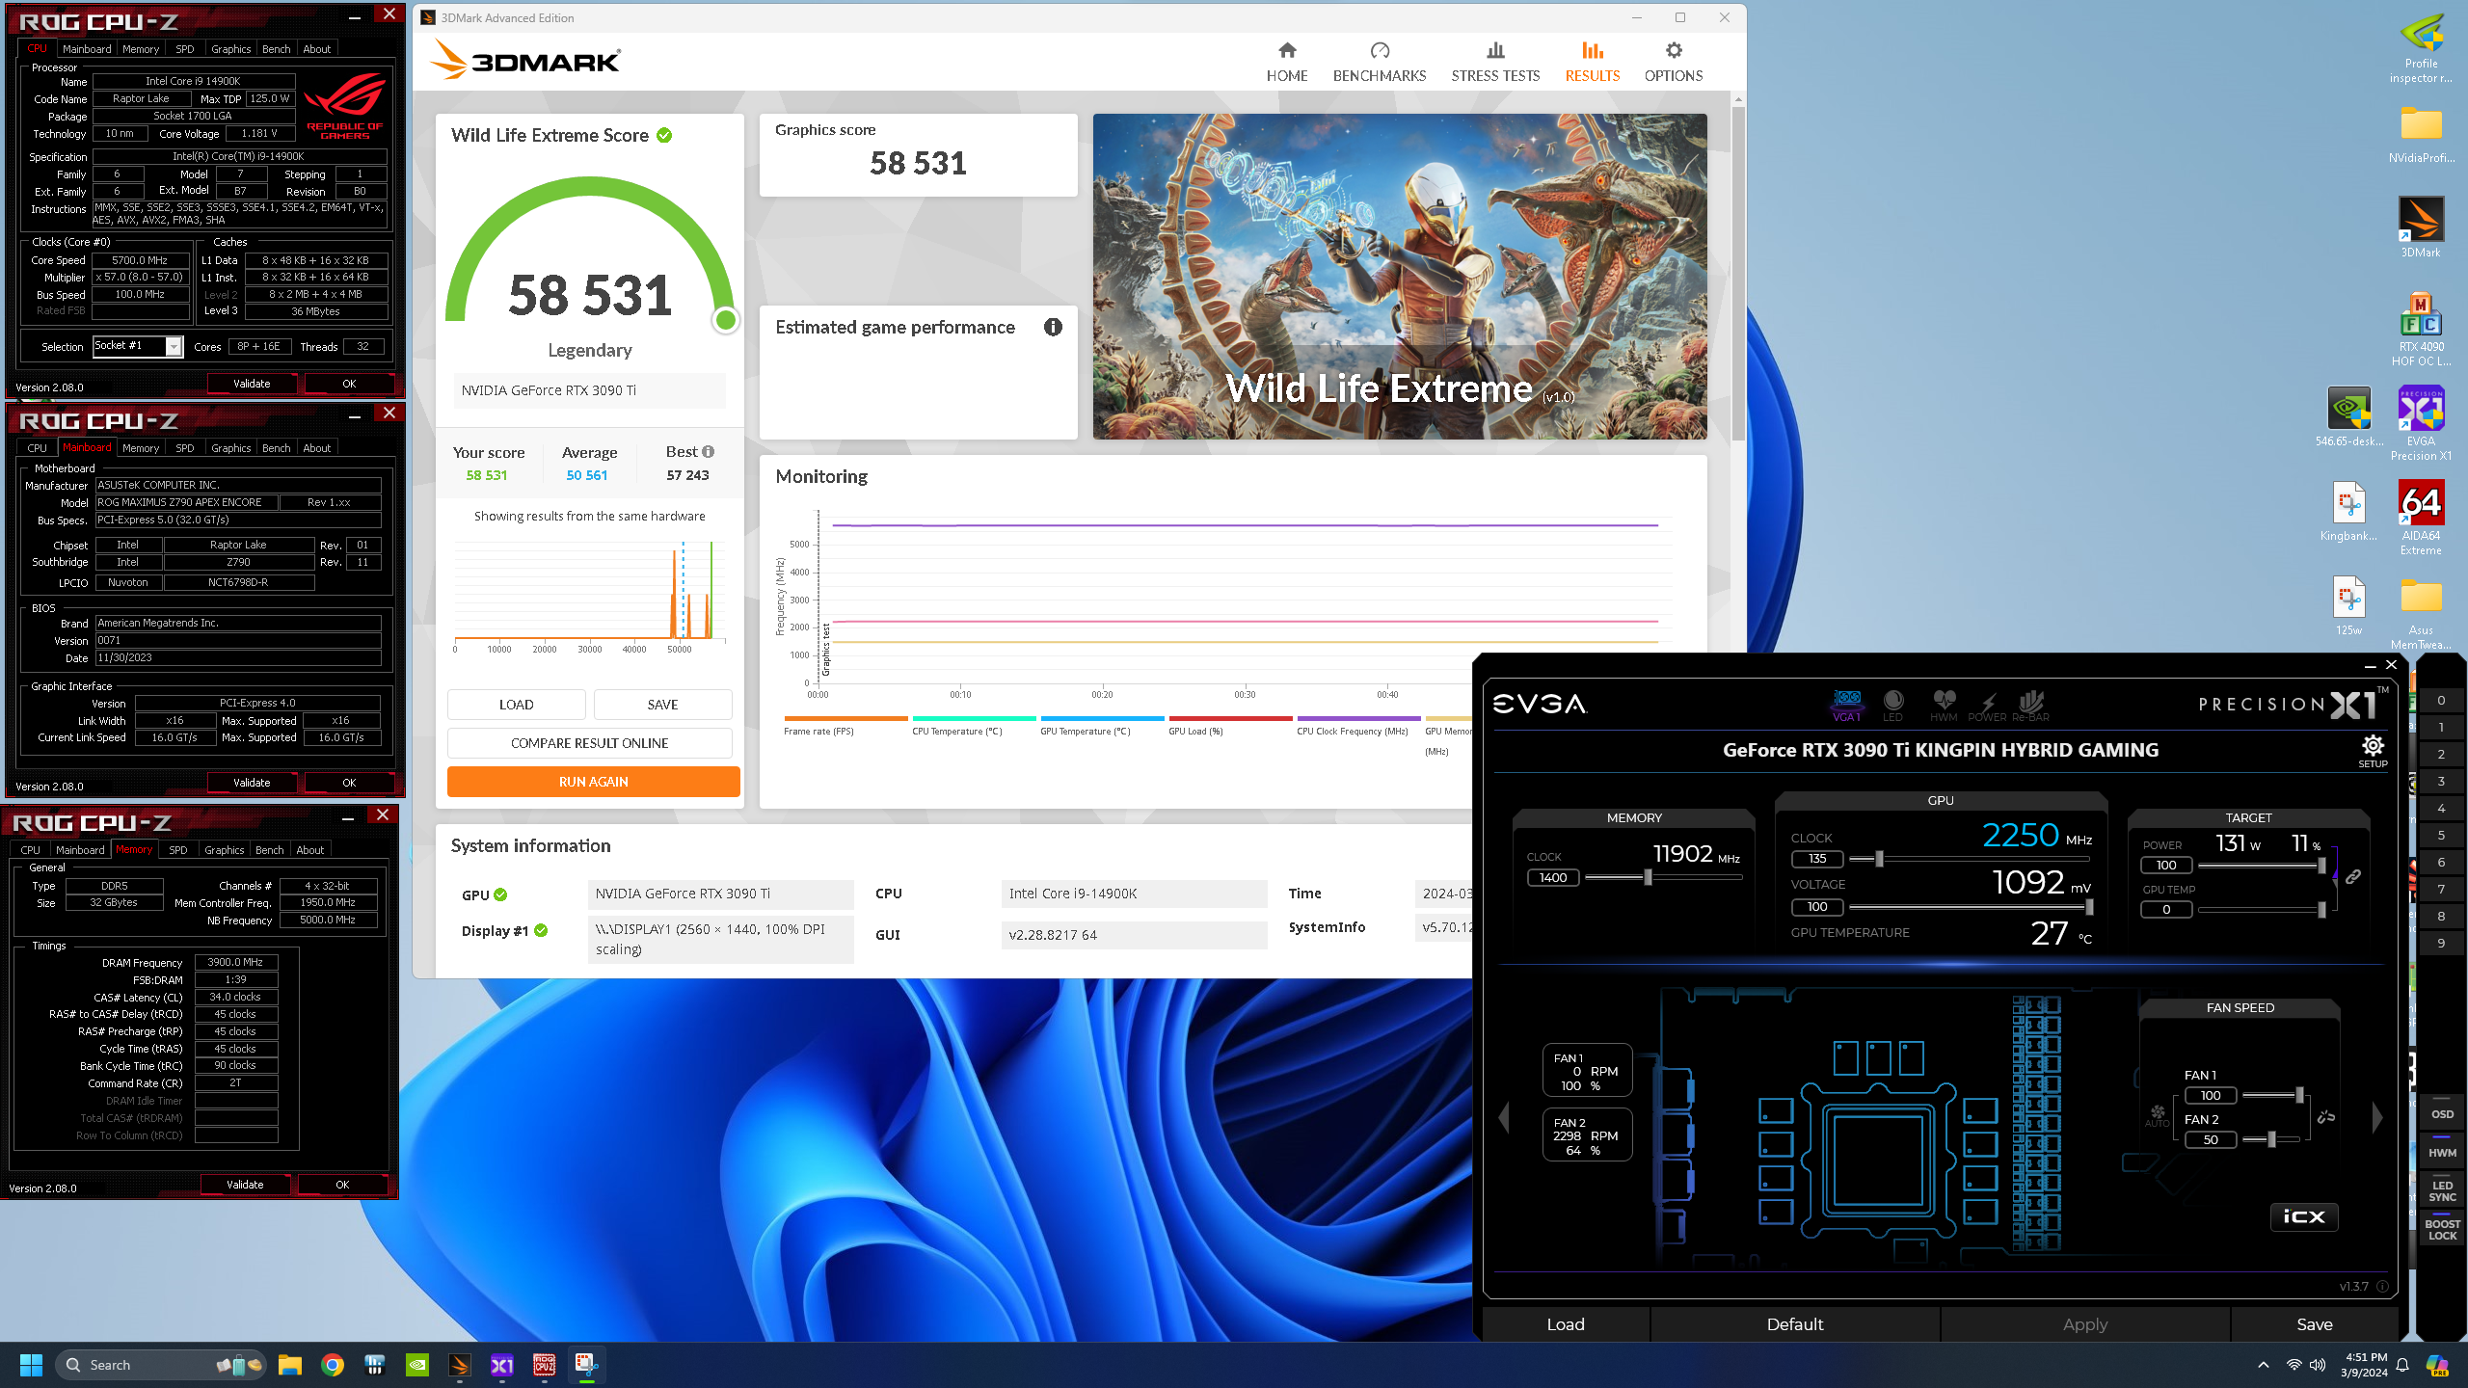Show the next Precision X1 page using the right arrow
Viewport: 2468px width, 1388px height.
click(x=2377, y=1118)
